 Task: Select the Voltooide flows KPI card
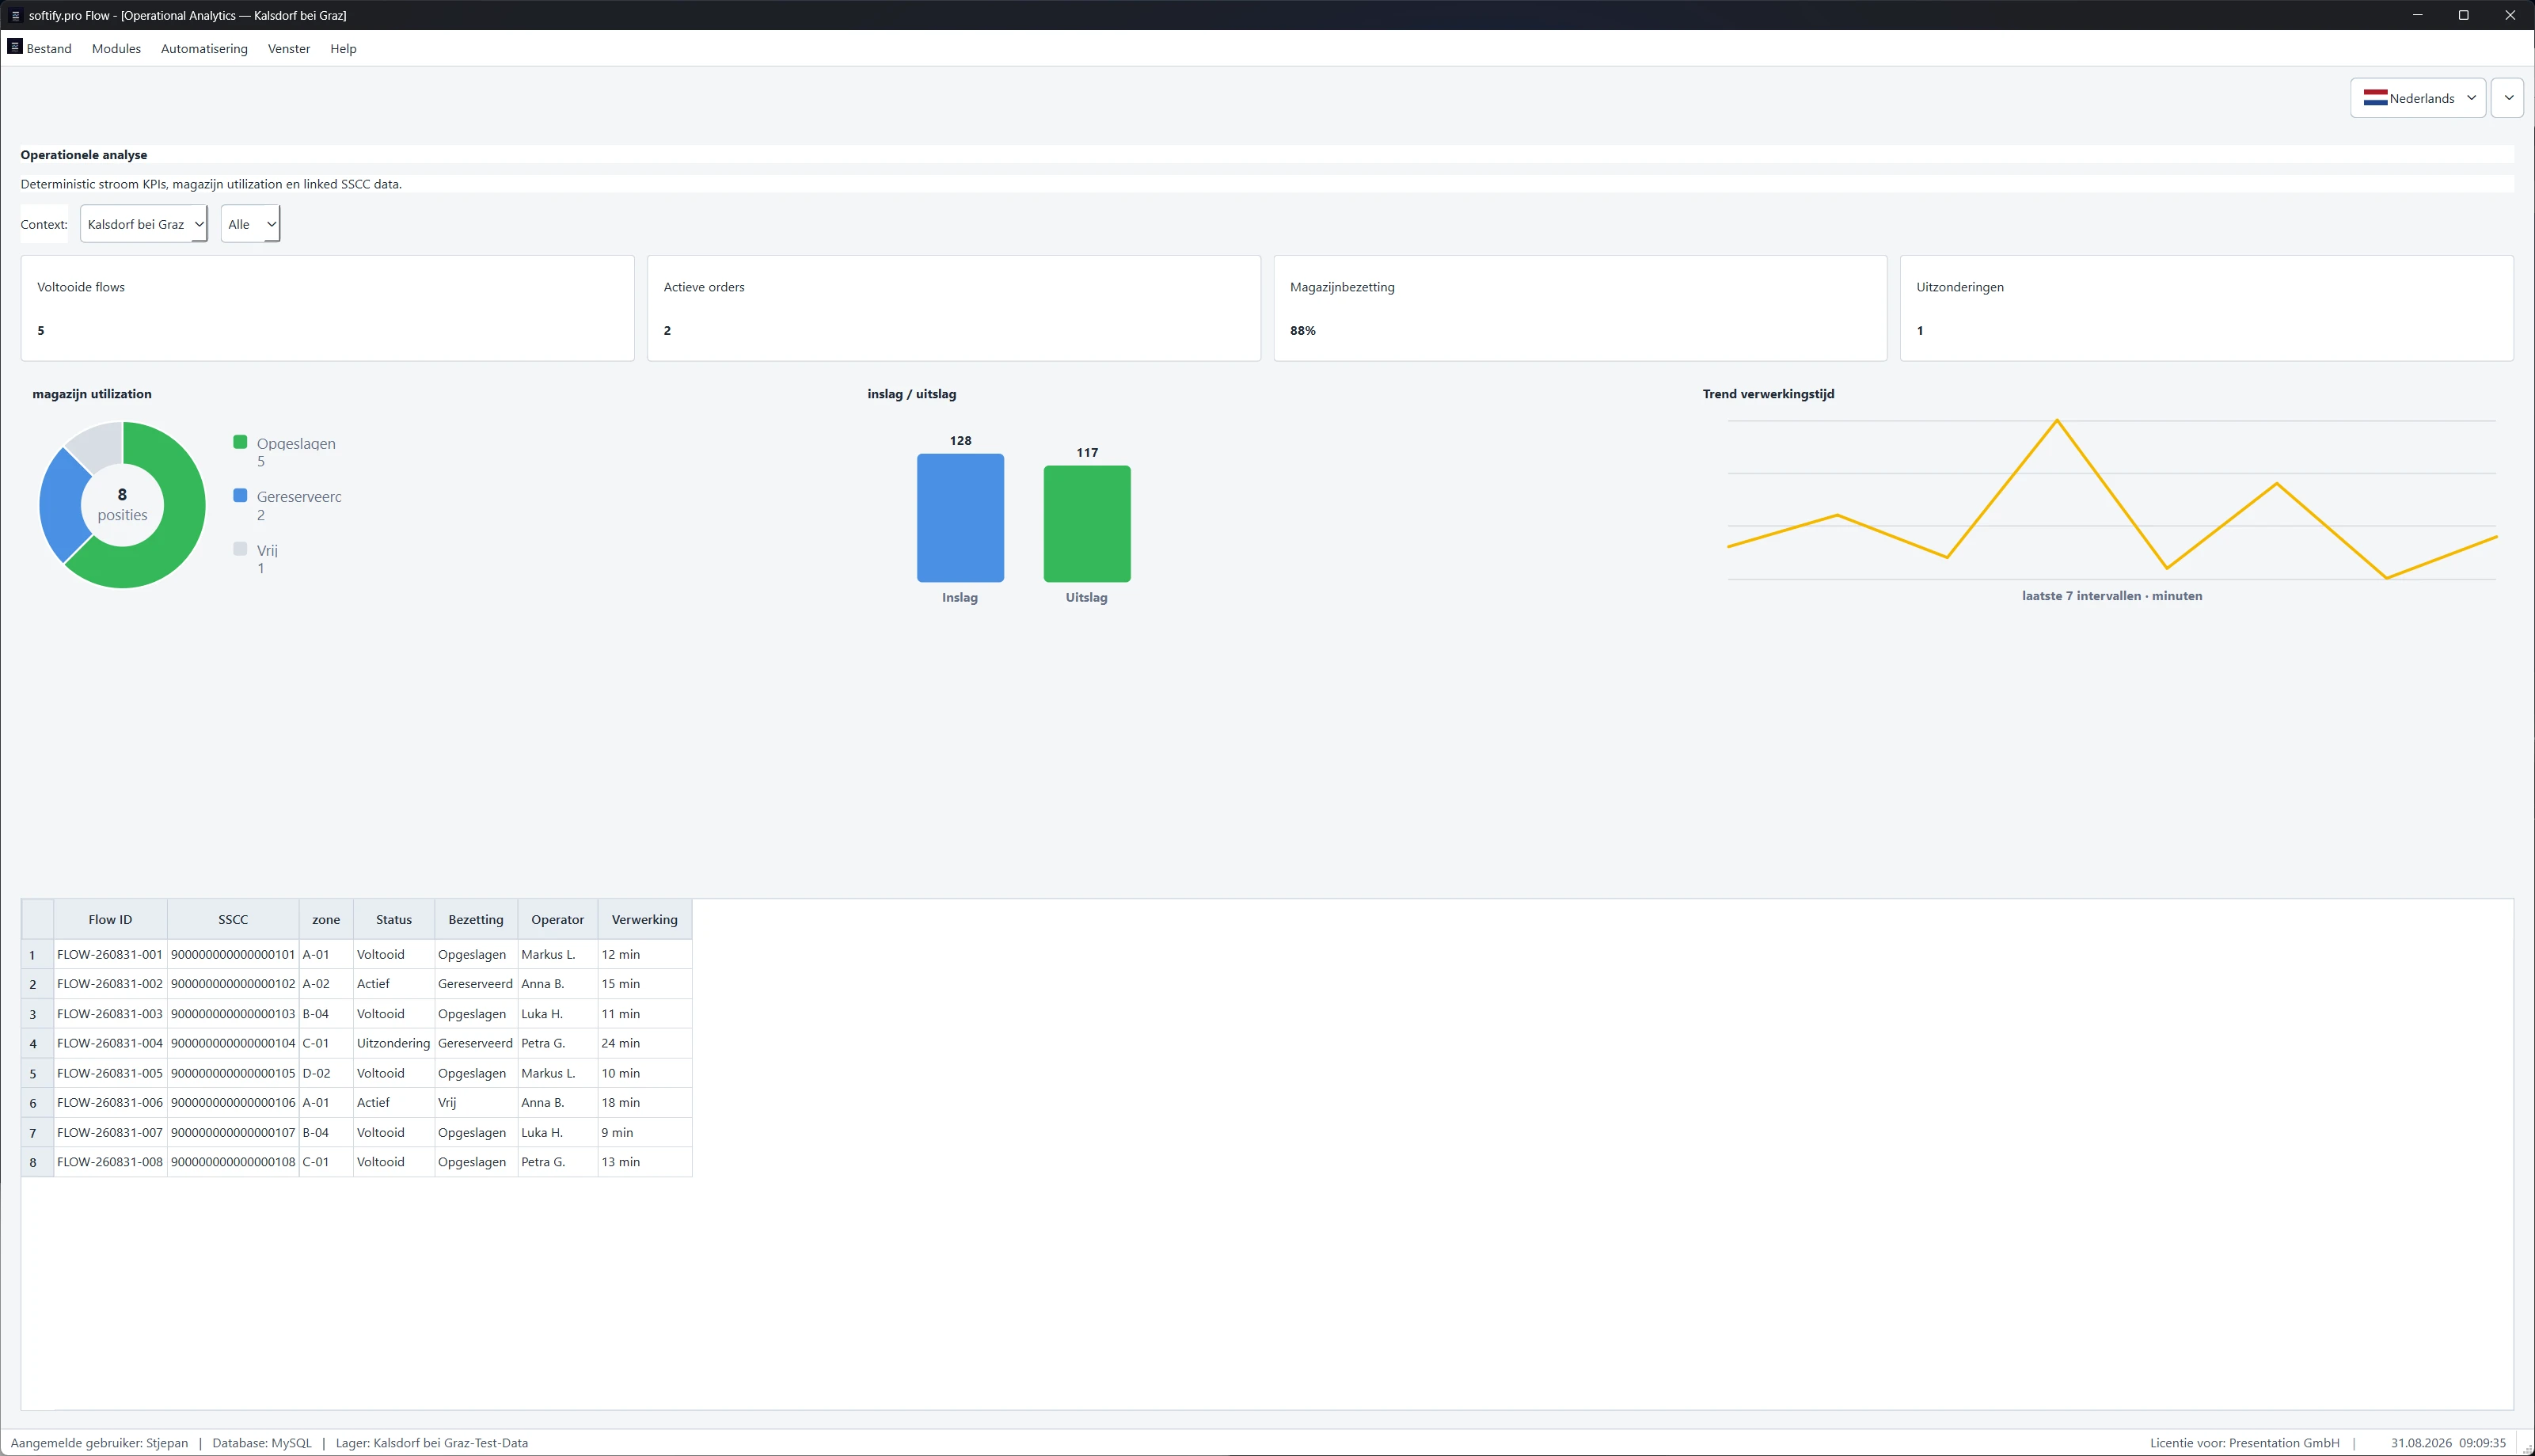327,308
